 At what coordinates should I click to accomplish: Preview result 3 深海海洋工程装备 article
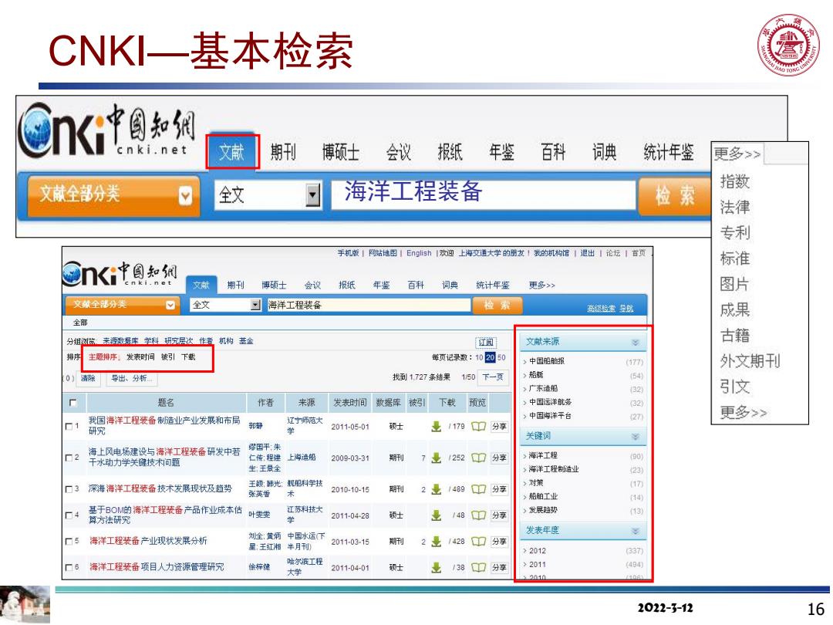pyautogui.click(x=478, y=489)
